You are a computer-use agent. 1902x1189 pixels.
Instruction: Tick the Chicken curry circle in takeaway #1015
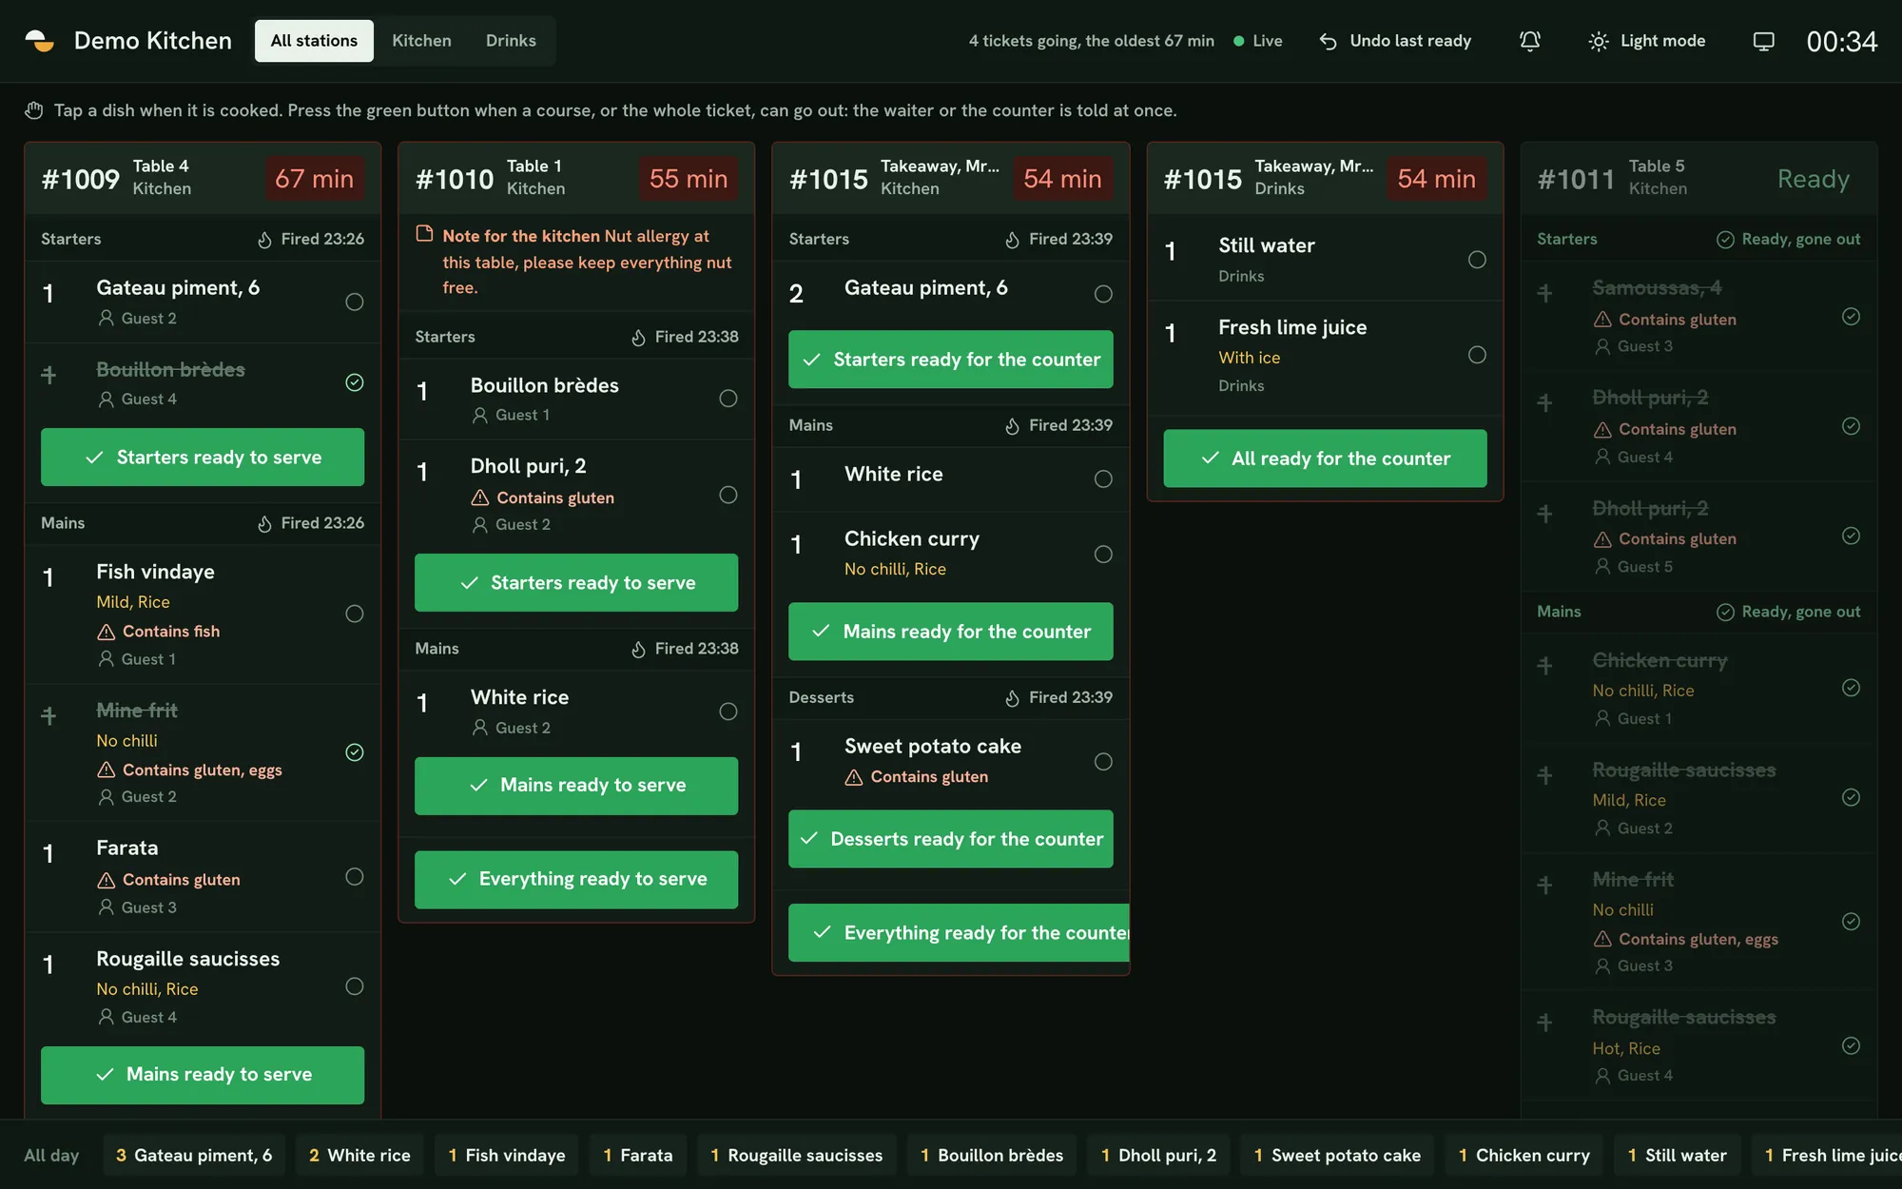1102,554
